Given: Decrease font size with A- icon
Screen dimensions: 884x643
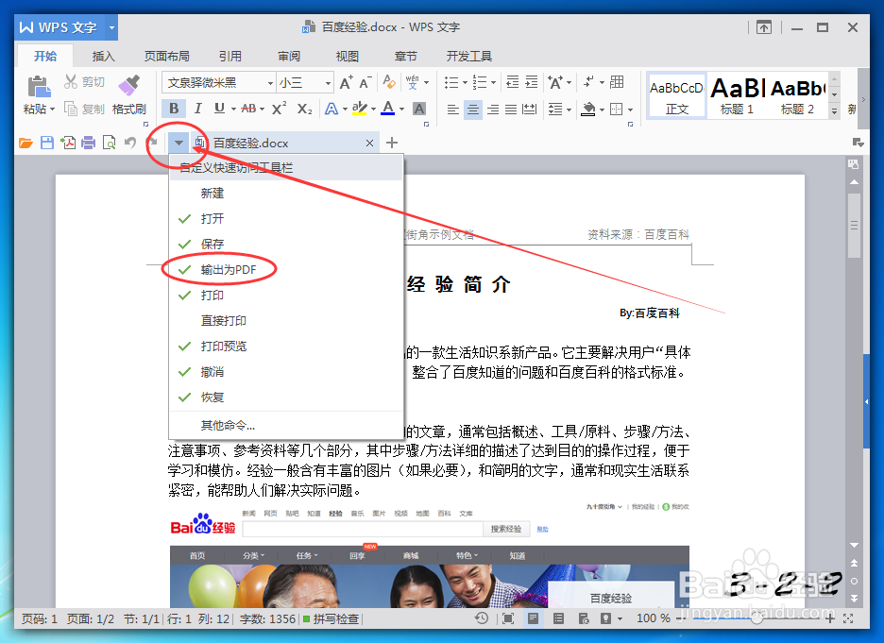Looking at the screenshot, I should pos(365,83).
